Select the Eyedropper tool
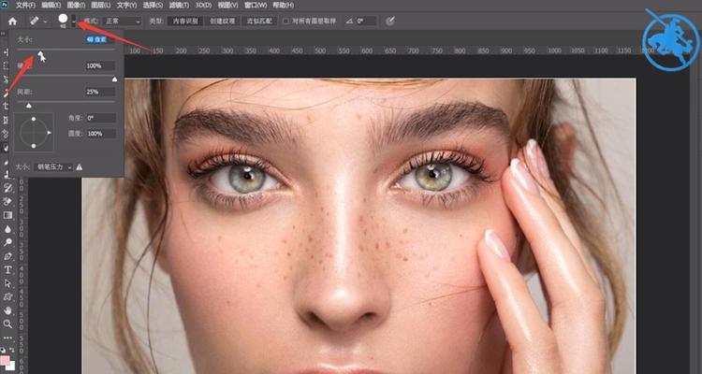Viewport: 702px width, 374px height. [7, 134]
